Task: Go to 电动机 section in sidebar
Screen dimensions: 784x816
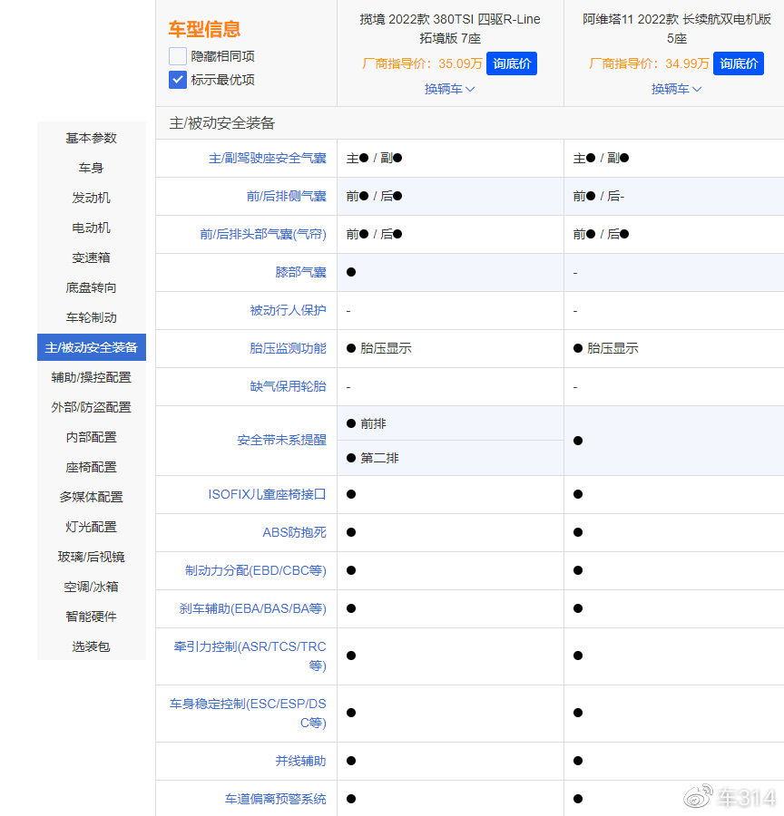Action: click(x=91, y=228)
